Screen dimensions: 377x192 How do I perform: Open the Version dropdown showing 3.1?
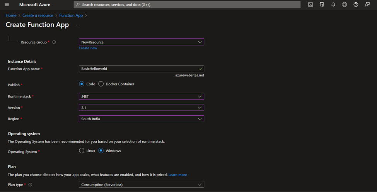tap(142, 108)
